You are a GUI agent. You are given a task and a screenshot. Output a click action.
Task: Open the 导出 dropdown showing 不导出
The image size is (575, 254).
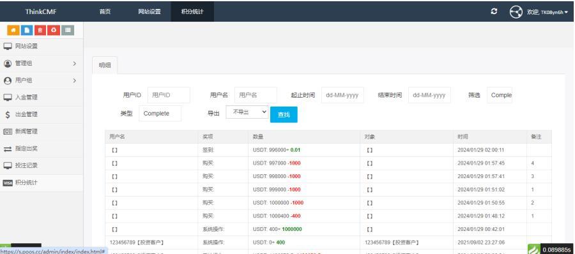tap(247, 112)
